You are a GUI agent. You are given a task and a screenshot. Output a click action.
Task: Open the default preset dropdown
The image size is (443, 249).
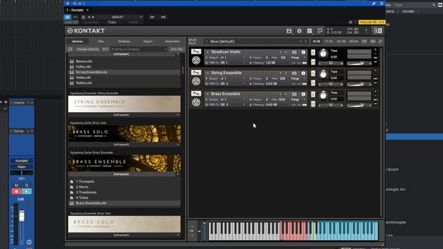pos(141,17)
